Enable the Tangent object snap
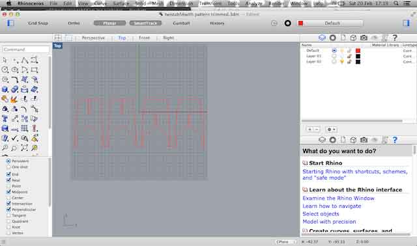Viewport: 417px width, 246px height. pos(8,215)
